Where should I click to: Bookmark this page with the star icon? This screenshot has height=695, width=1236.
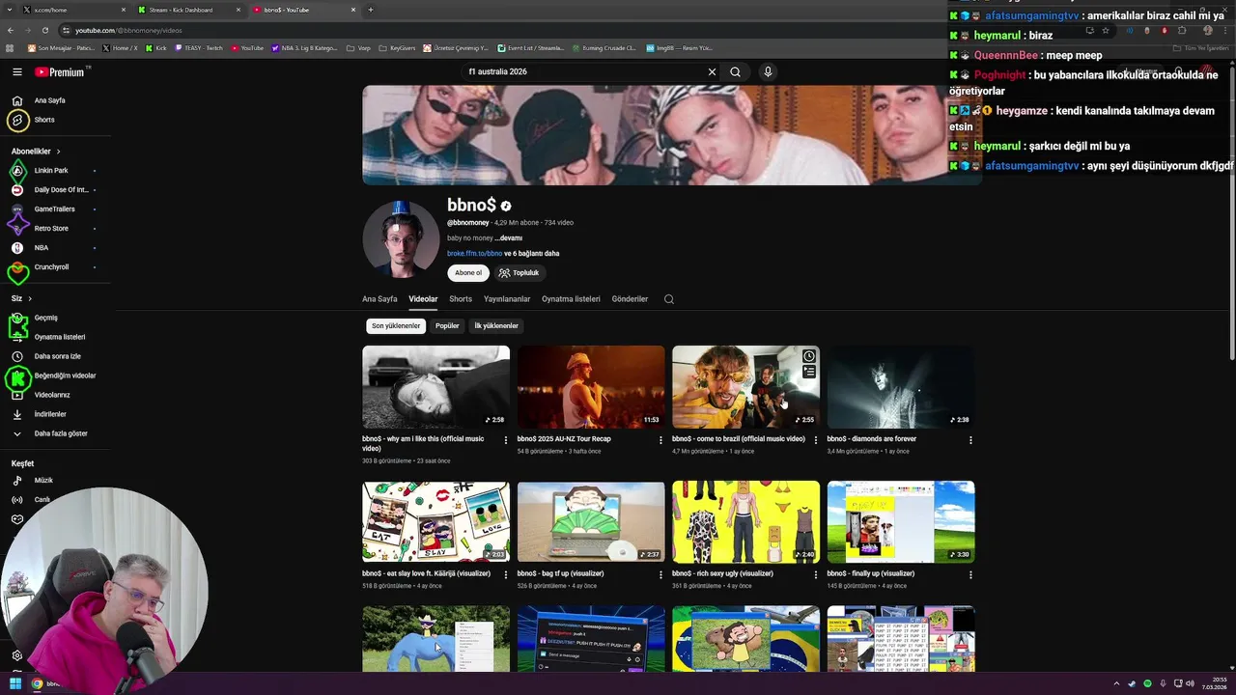tap(1106, 30)
